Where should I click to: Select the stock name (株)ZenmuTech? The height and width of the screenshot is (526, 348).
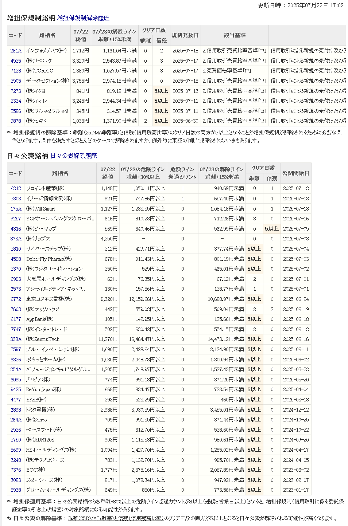[x=43, y=339]
